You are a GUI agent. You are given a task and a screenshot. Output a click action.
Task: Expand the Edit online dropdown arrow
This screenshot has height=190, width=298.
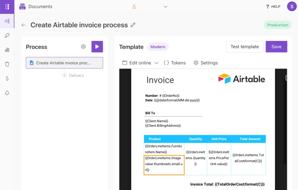(156, 63)
